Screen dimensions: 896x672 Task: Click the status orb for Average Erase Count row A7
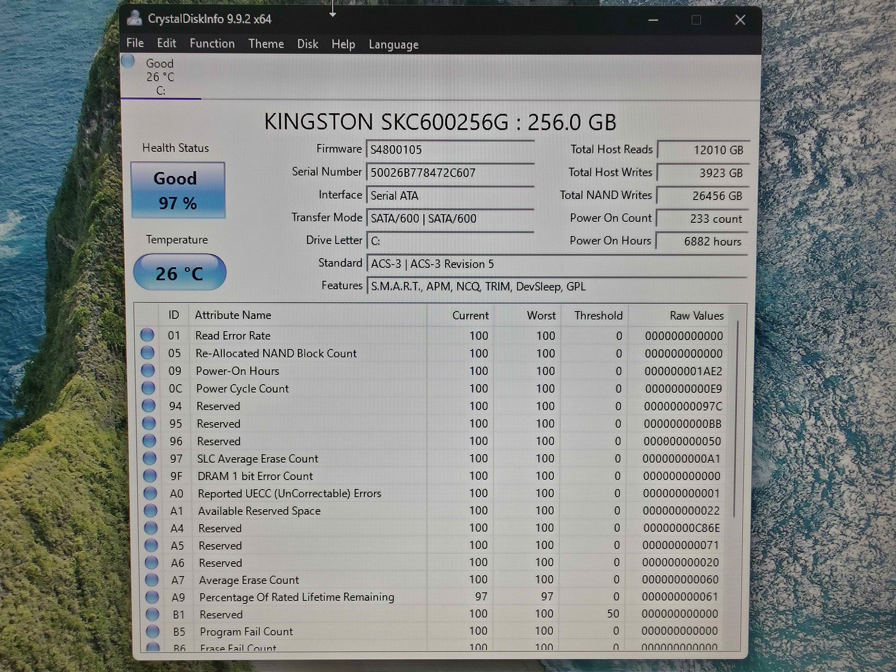pos(152,580)
